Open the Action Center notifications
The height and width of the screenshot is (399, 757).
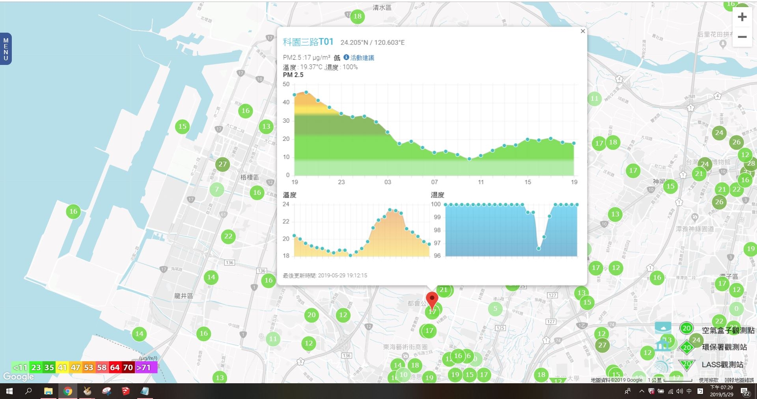tap(745, 392)
